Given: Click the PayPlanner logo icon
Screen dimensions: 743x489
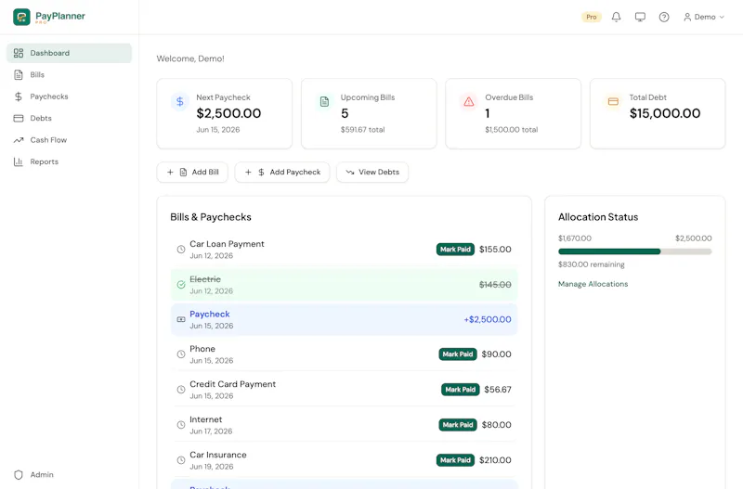Looking at the screenshot, I should [21, 17].
